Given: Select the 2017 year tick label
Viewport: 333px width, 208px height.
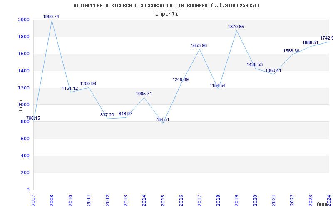Looking at the screenshot, I should [x=200, y=200].
